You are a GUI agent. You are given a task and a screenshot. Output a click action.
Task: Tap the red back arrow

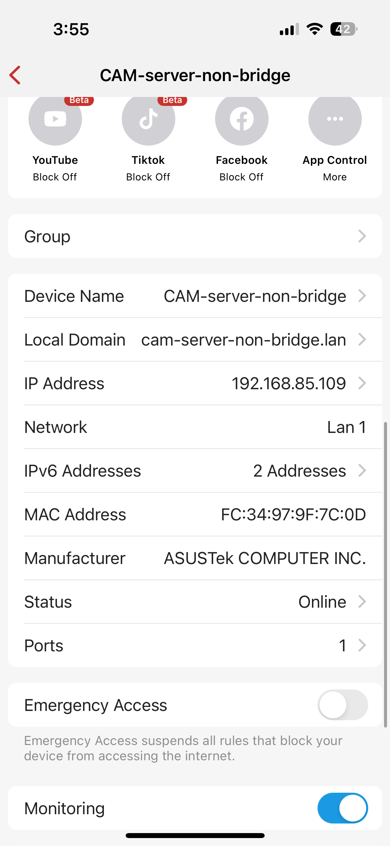point(15,75)
